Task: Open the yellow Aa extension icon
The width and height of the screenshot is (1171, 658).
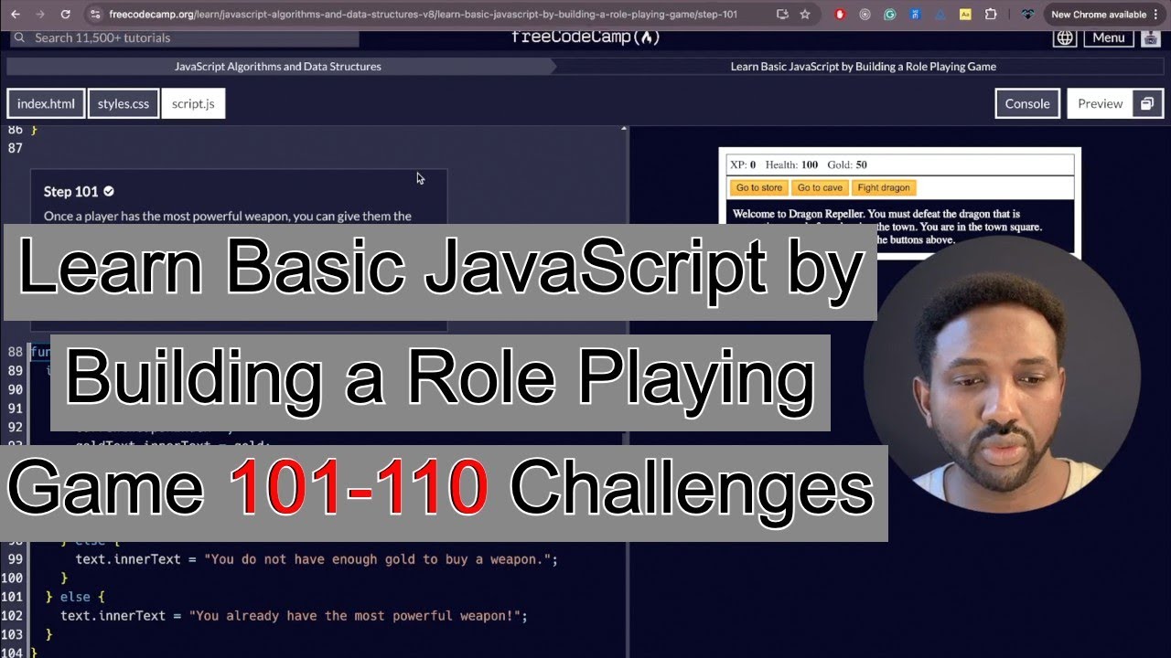Action: pos(965,15)
